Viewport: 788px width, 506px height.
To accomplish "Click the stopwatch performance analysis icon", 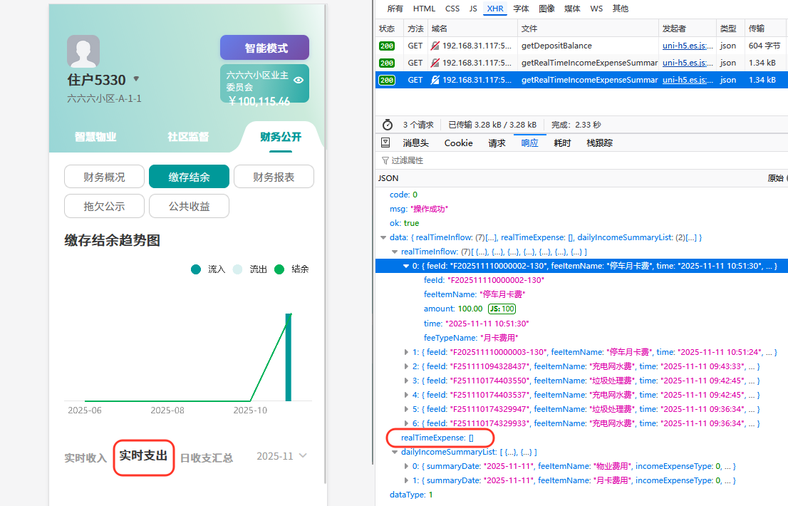I will [x=388, y=124].
